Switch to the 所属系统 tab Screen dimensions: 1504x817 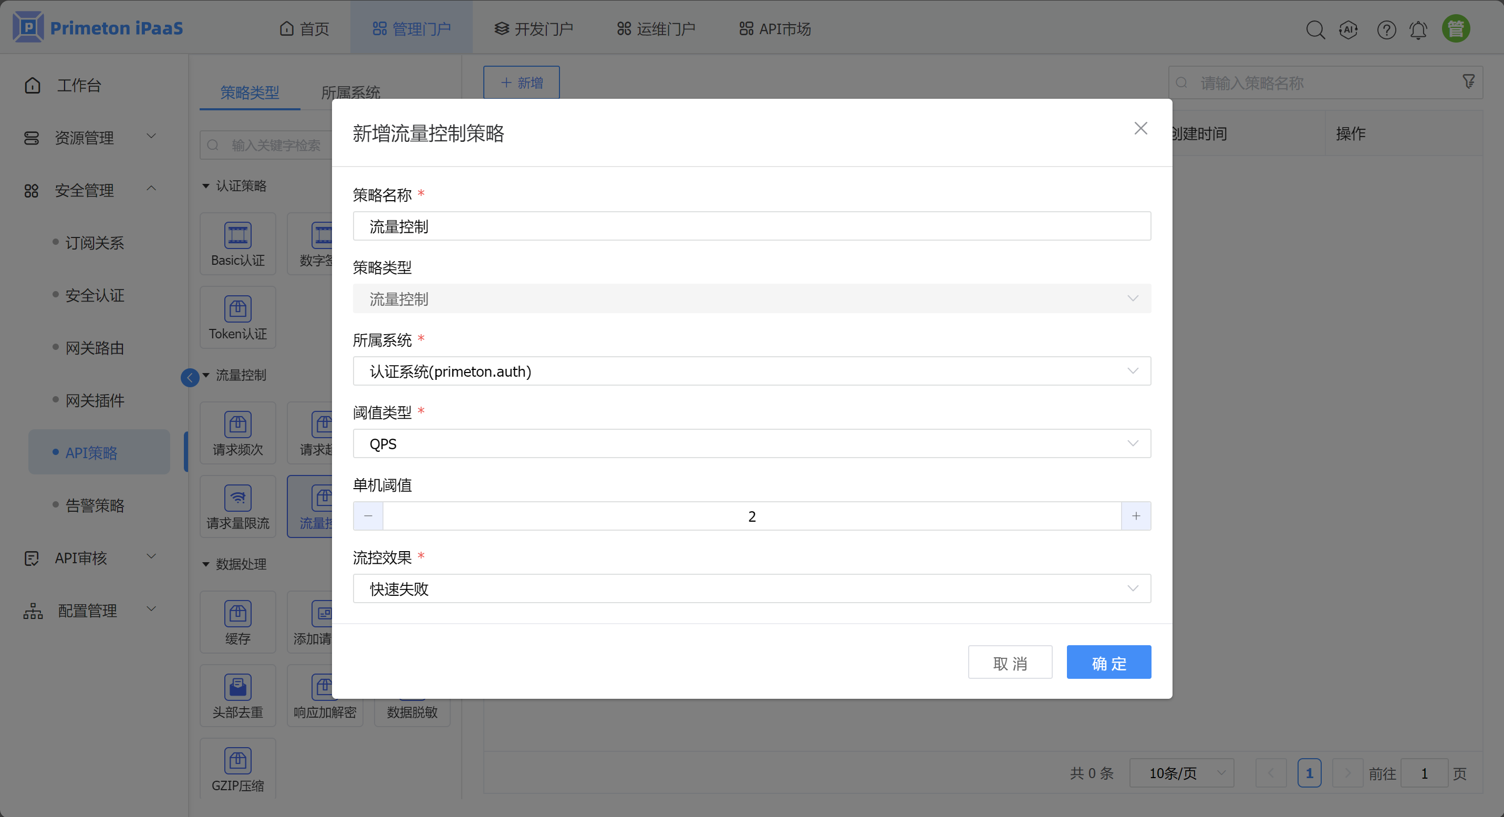(350, 92)
